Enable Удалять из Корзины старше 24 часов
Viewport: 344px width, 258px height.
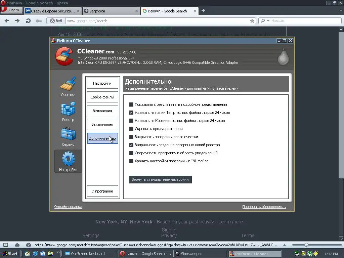point(131,121)
